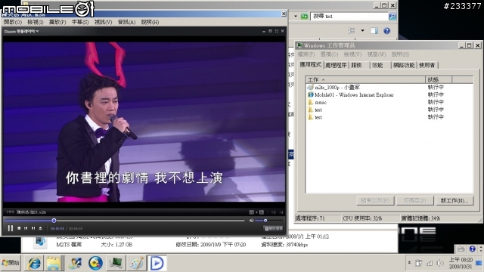Click the video seek bar knob

coord(54,221)
